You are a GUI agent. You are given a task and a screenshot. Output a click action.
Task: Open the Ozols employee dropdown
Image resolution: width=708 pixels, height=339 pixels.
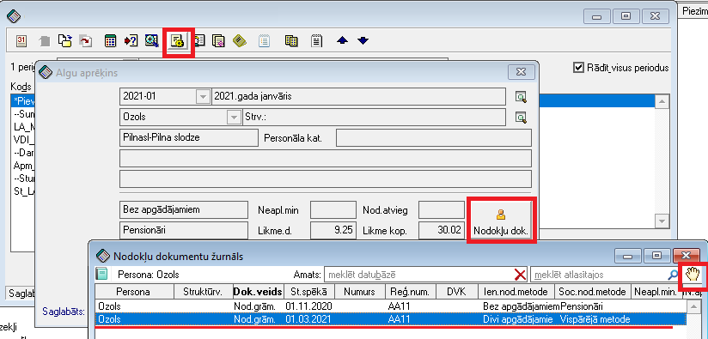(234, 118)
